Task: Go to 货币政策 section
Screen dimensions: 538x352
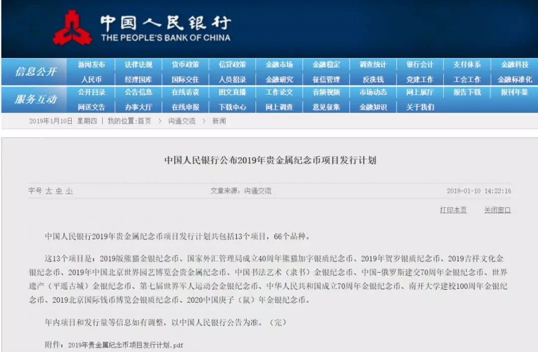Action: (185, 65)
